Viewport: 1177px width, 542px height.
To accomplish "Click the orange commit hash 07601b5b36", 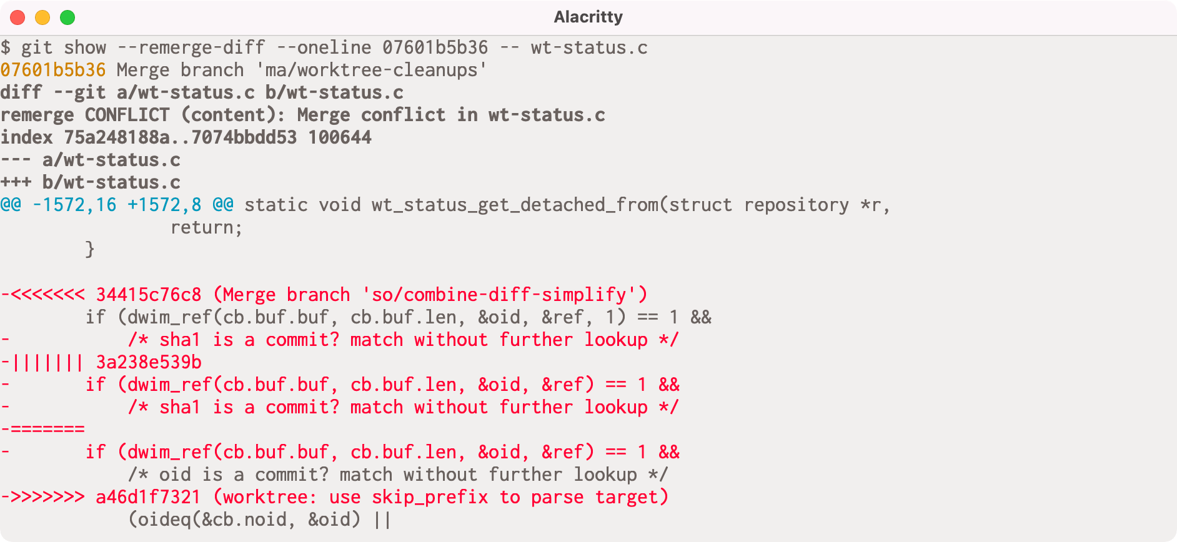I will 53,70.
